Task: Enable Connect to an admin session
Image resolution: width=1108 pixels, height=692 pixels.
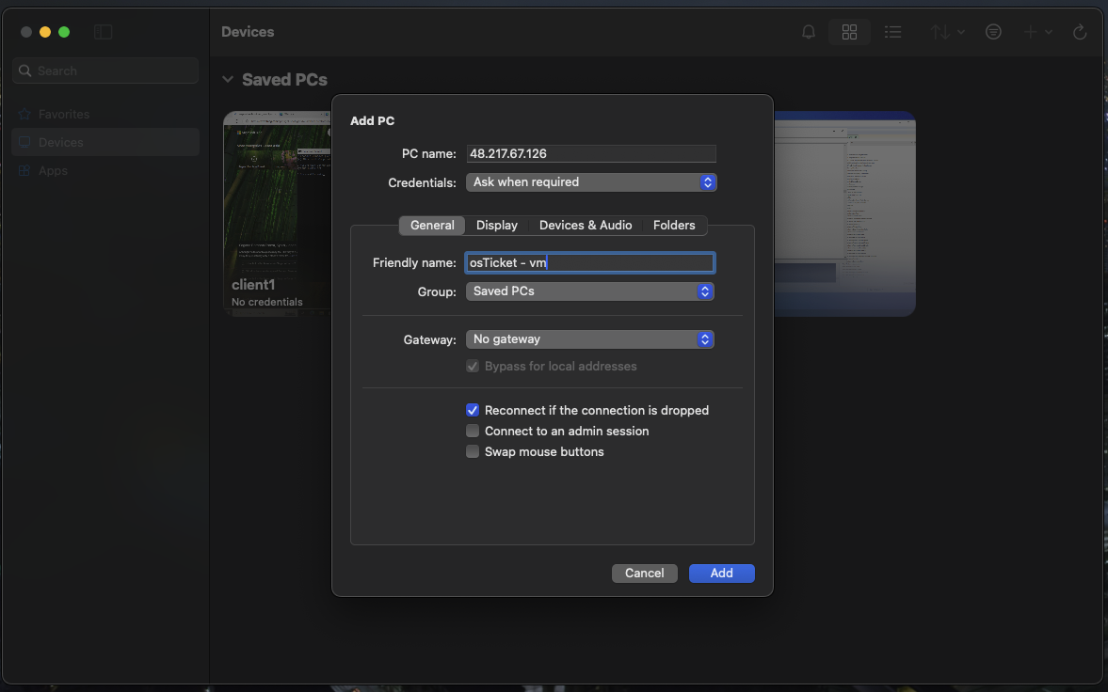Action: pyautogui.click(x=473, y=431)
